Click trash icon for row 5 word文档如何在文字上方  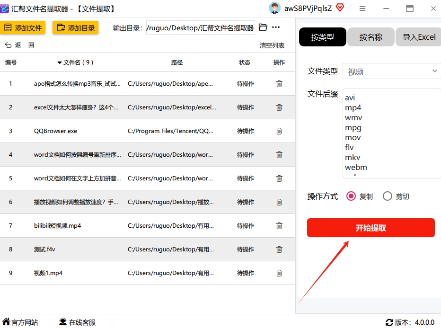click(x=279, y=178)
